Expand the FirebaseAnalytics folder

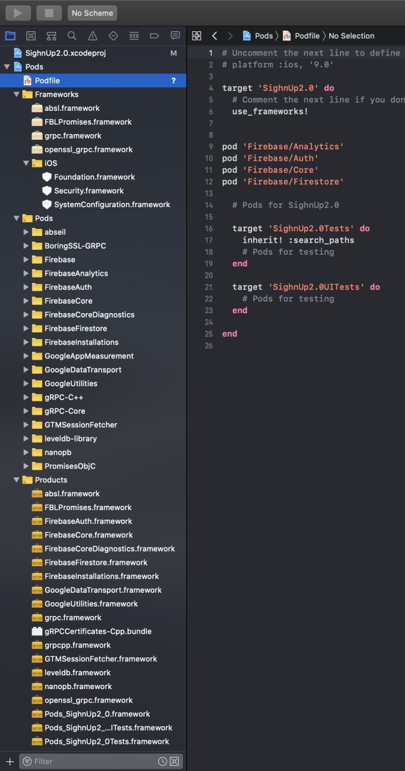26,273
